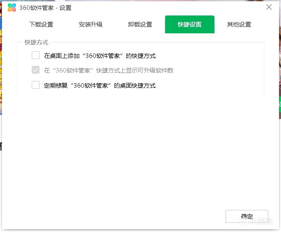Screen dimensions: 281x232
Task: Click the 快捷方式 group header text
Action: coord(36,42)
